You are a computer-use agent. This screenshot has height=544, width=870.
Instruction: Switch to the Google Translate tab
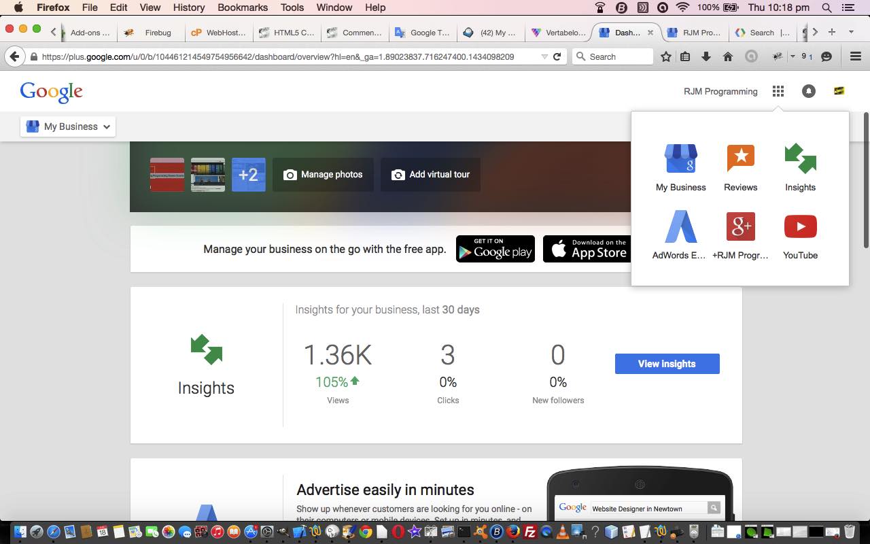coord(423,32)
